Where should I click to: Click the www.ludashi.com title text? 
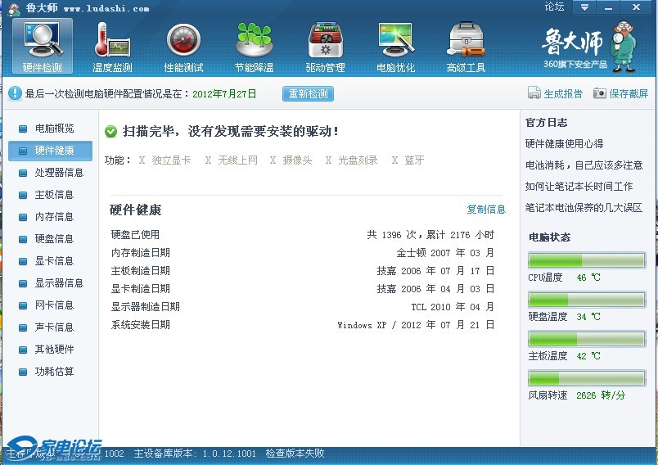click(106, 8)
